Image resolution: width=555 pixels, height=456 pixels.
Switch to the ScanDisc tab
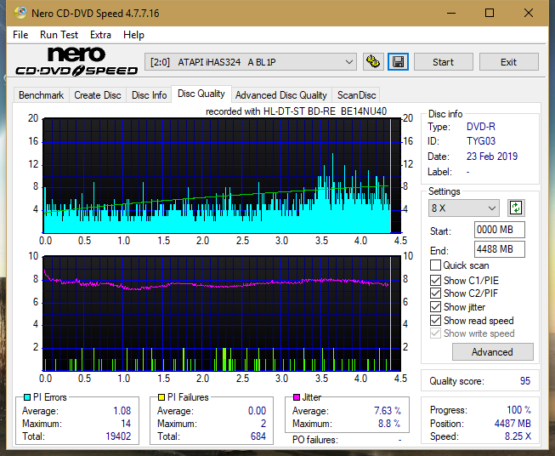[356, 95]
